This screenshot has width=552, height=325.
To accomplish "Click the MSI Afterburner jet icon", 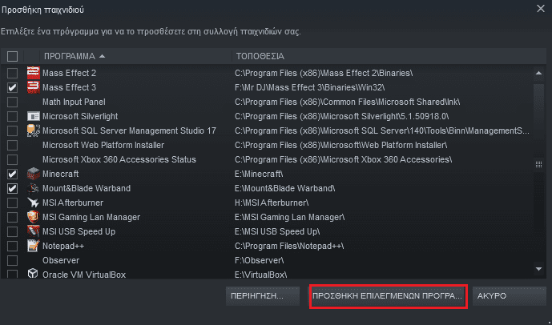I will click(x=34, y=203).
